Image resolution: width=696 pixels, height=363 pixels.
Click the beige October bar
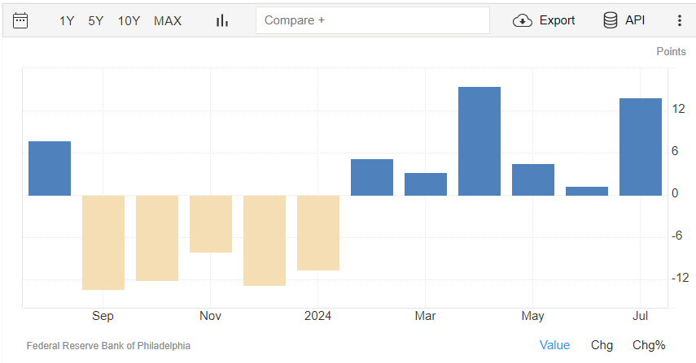click(157, 238)
